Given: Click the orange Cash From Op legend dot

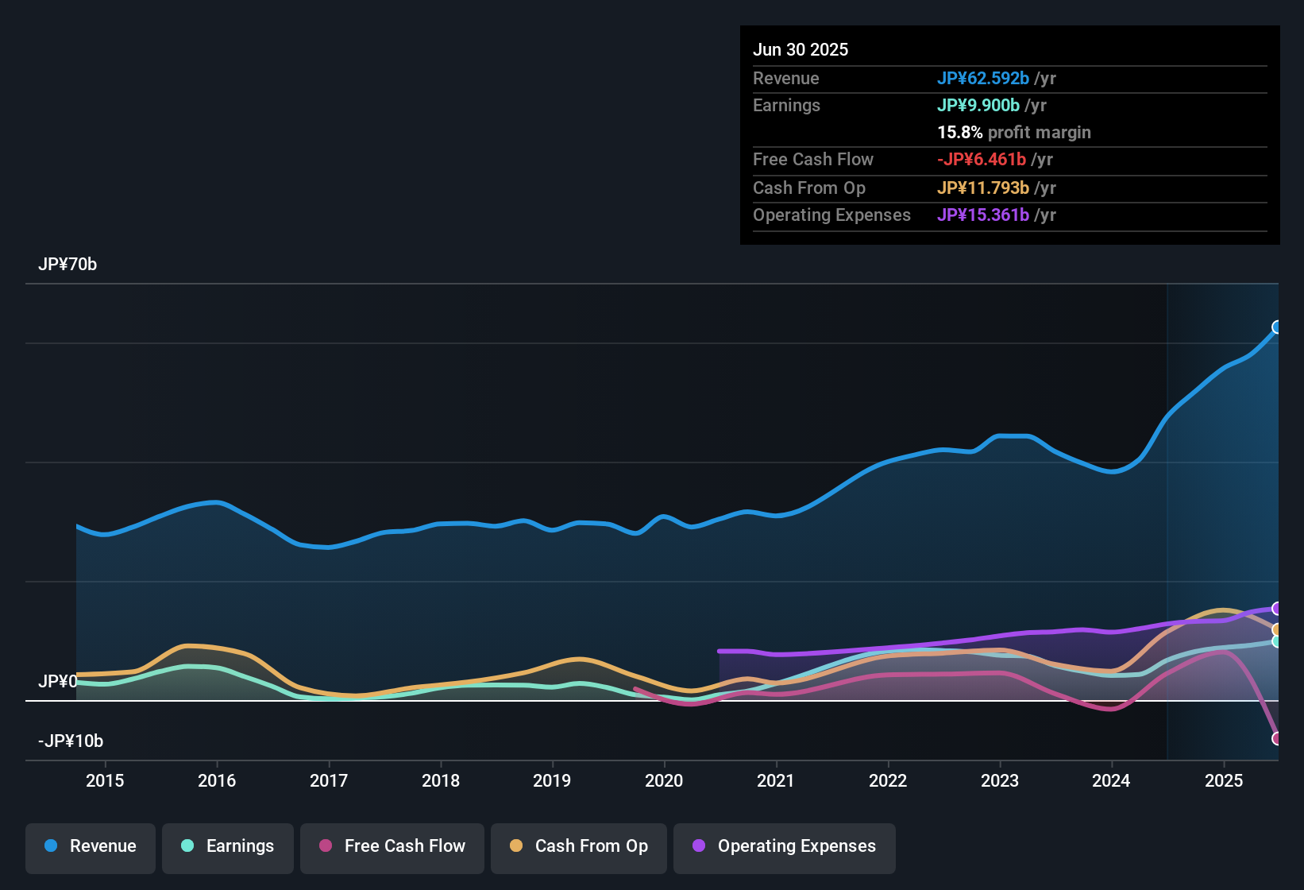Looking at the screenshot, I should click(x=516, y=846).
